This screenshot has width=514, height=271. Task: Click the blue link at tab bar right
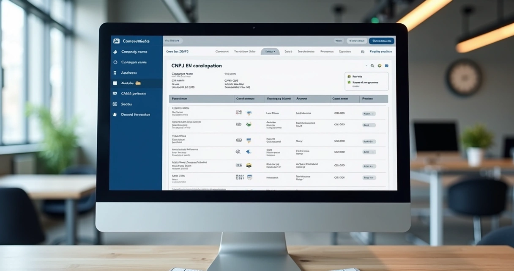380,52
